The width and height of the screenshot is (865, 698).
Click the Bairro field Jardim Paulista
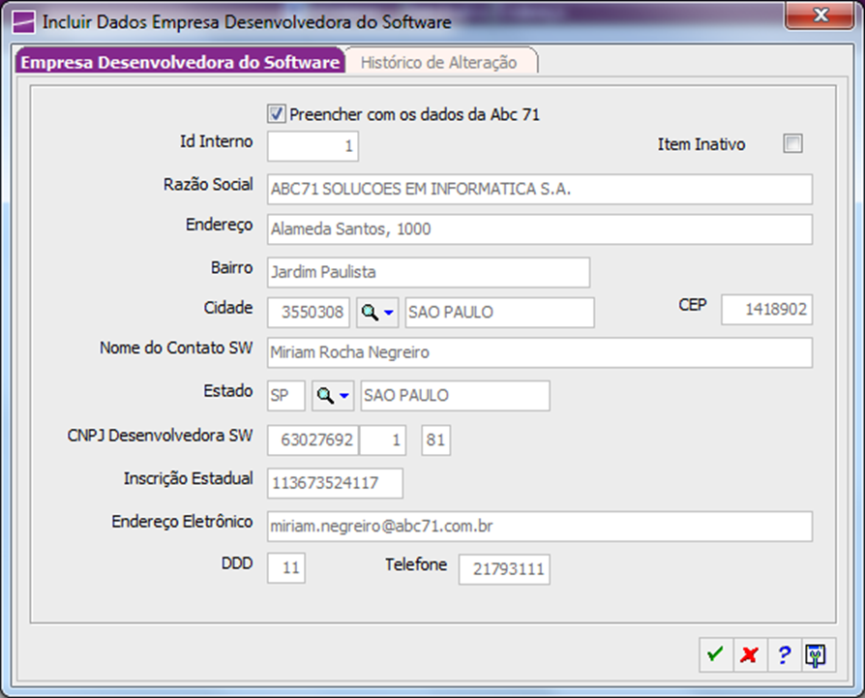click(x=429, y=272)
